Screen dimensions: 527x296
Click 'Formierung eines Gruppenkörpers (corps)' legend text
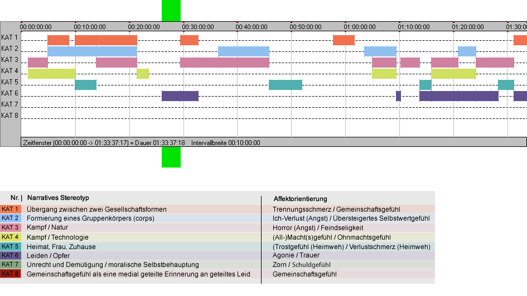[x=91, y=218]
